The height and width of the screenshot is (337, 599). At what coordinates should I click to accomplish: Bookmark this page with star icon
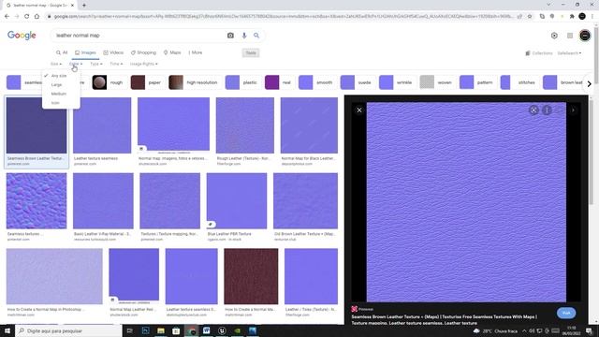click(x=530, y=17)
